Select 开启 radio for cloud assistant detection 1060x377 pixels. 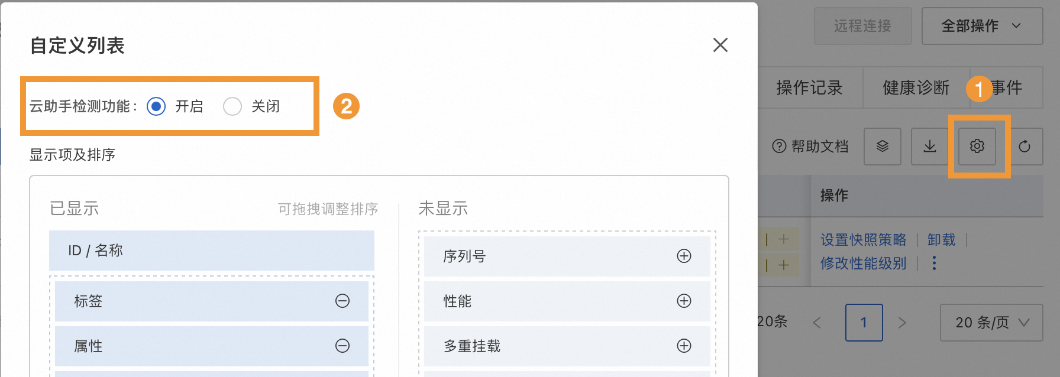156,106
